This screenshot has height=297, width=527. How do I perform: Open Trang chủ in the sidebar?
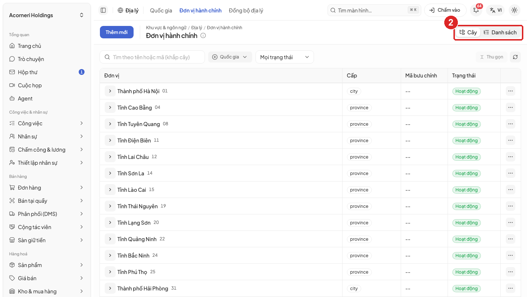pyautogui.click(x=47, y=46)
